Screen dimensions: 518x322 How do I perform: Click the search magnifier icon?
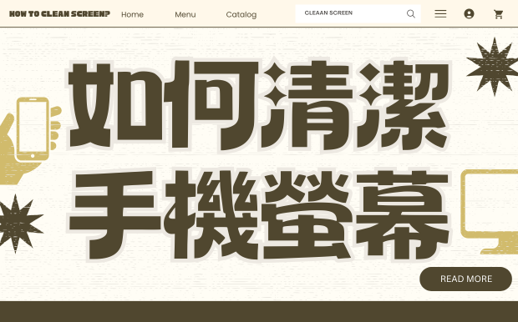[x=410, y=13]
